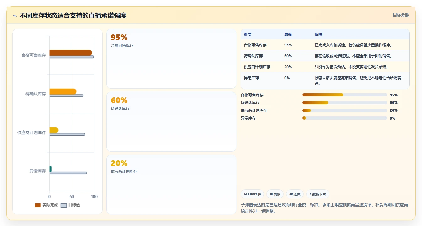Click the yellow 供应商计划库存 actual bar in the chart
The width and height of the screenshot is (422, 226).
pos(54,130)
